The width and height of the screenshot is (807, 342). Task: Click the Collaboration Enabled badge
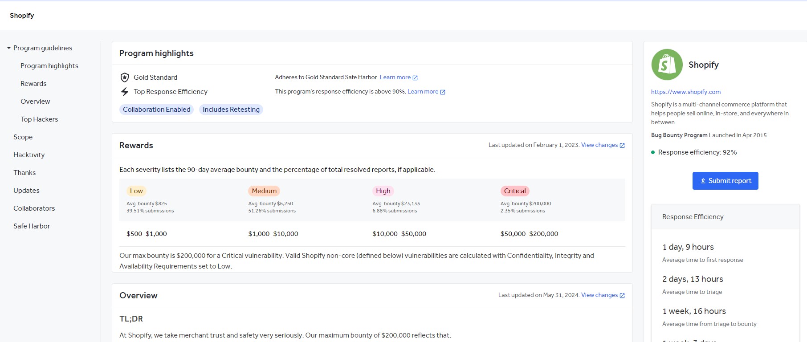[157, 110]
